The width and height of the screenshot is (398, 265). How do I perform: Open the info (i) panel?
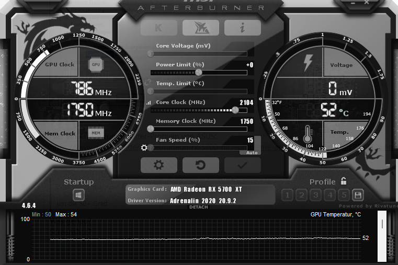[242, 28]
